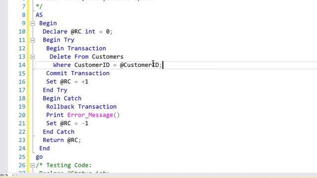The image size is (317, 178).
Task: Click the Customers table name
Action: point(107,57)
